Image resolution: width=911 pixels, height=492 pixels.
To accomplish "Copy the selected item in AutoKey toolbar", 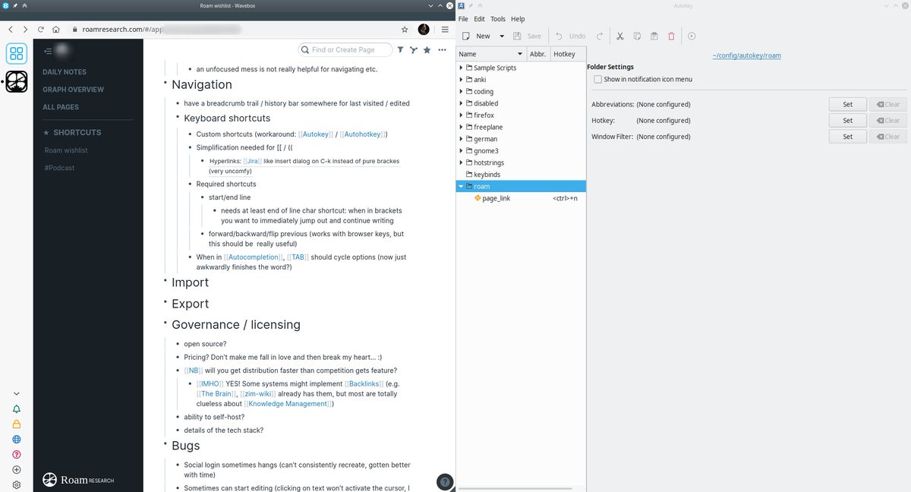I will (x=637, y=36).
